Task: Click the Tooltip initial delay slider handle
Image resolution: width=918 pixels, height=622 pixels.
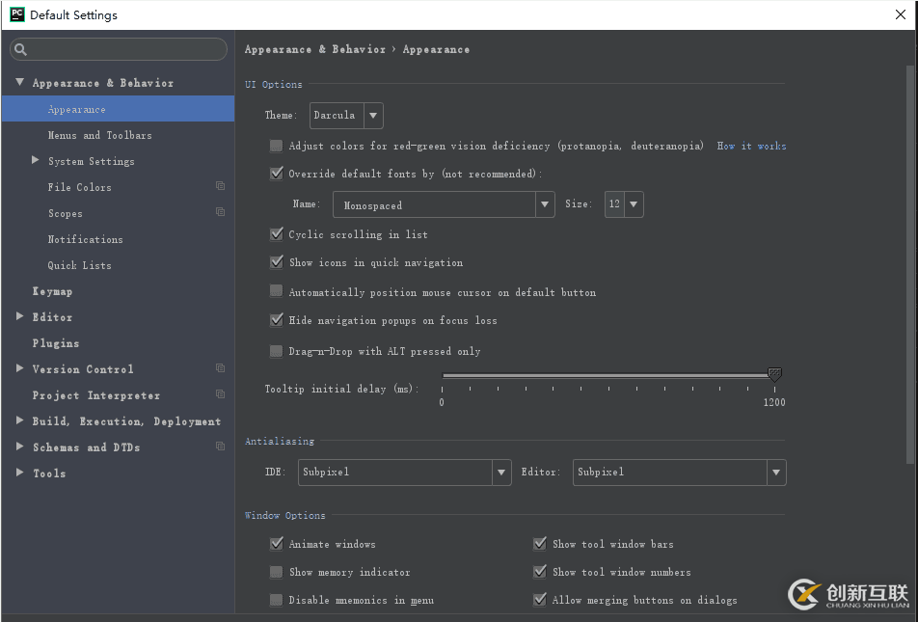Action: coord(773,374)
